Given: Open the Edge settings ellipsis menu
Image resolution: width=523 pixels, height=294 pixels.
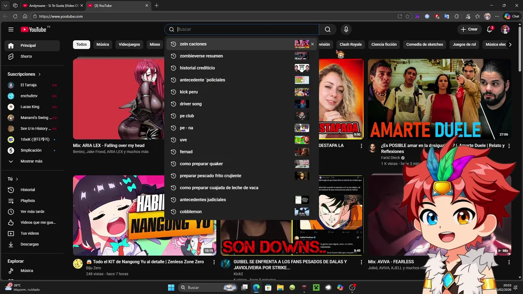Looking at the screenshot, I should pos(497,16).
